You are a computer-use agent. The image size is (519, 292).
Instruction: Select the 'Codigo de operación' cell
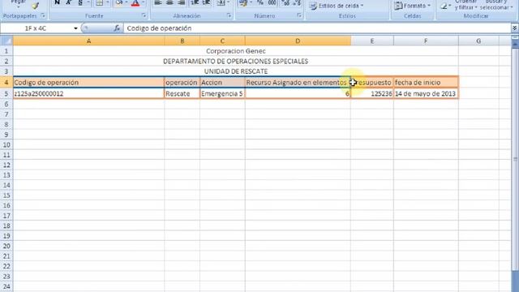pyautogui.click(x=88, y=82)
